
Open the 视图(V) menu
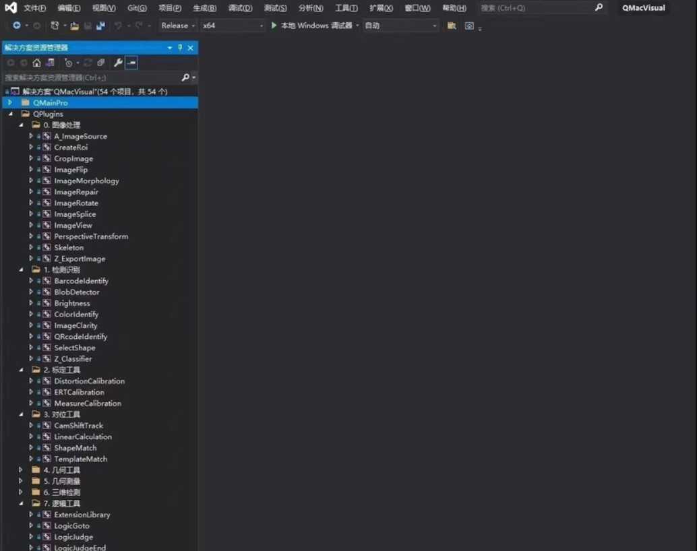(x=104, y=8)
